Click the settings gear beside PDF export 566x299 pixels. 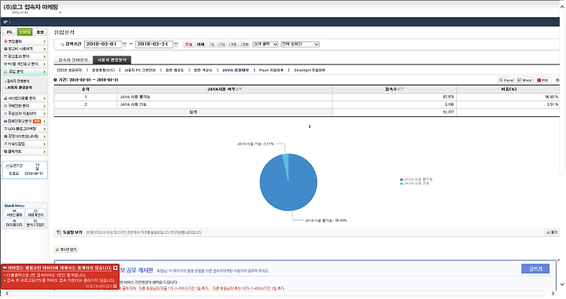pos(557,80)
